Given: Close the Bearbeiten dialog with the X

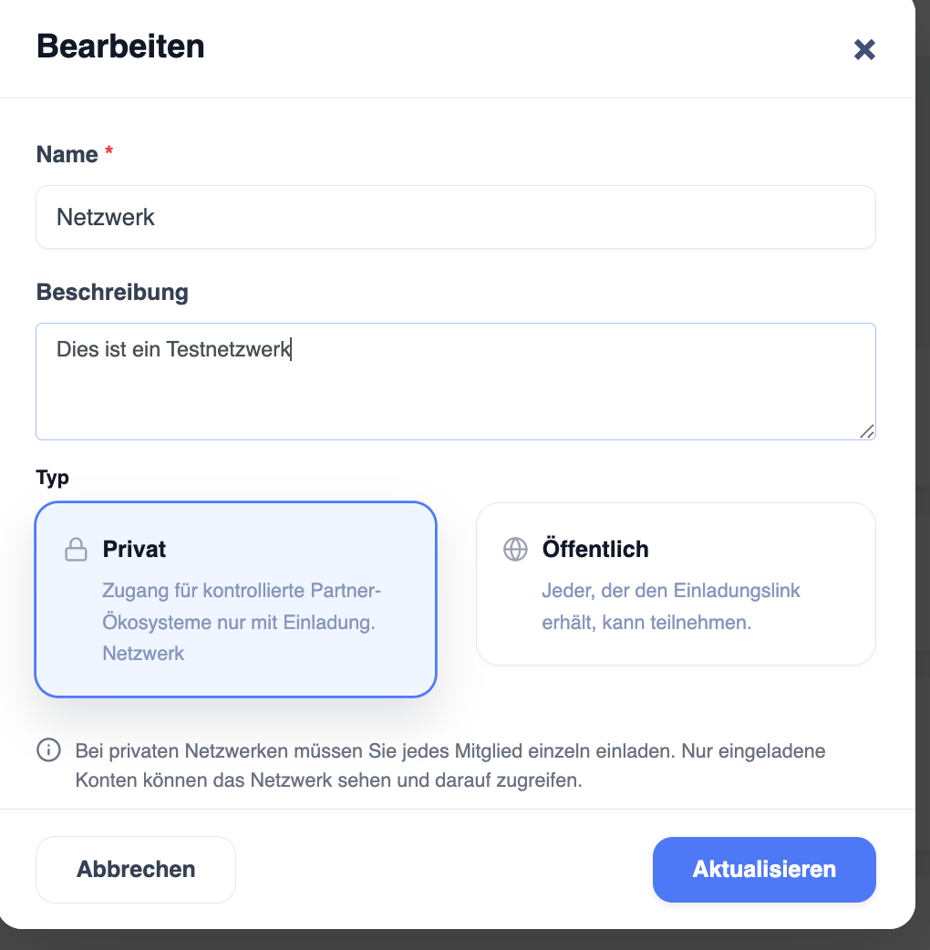Looking at the screenshot, I should coord(864,49).
